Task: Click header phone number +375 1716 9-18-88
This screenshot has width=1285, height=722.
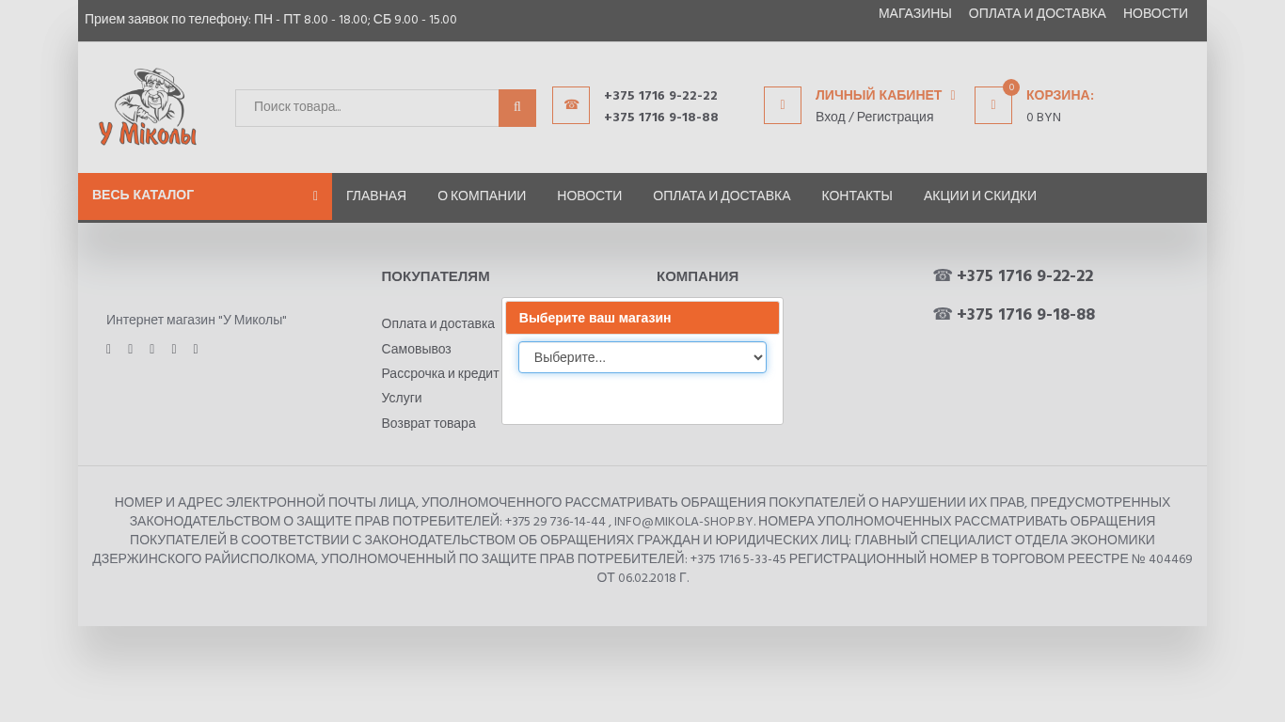Action: 661,118
